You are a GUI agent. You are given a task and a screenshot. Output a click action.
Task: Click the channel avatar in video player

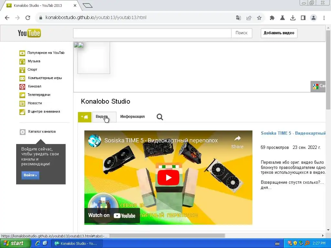pyautogui.click(x=95, y=140)
